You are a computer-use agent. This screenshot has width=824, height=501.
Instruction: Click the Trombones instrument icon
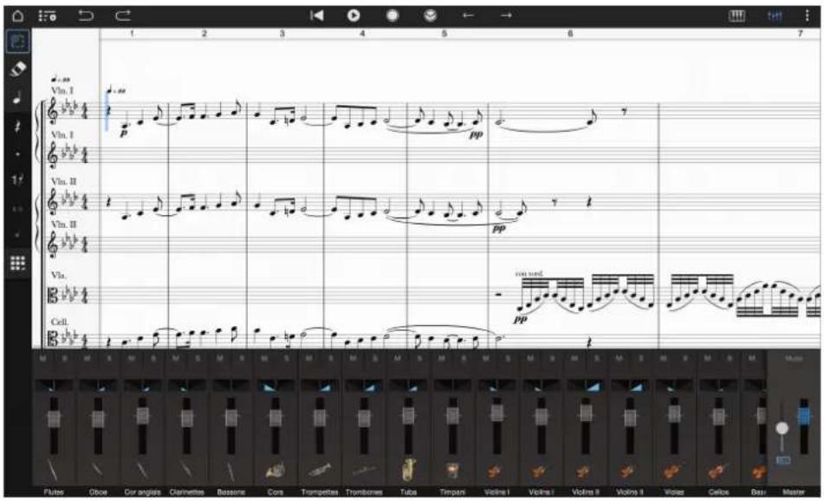(x=364, y=471)
